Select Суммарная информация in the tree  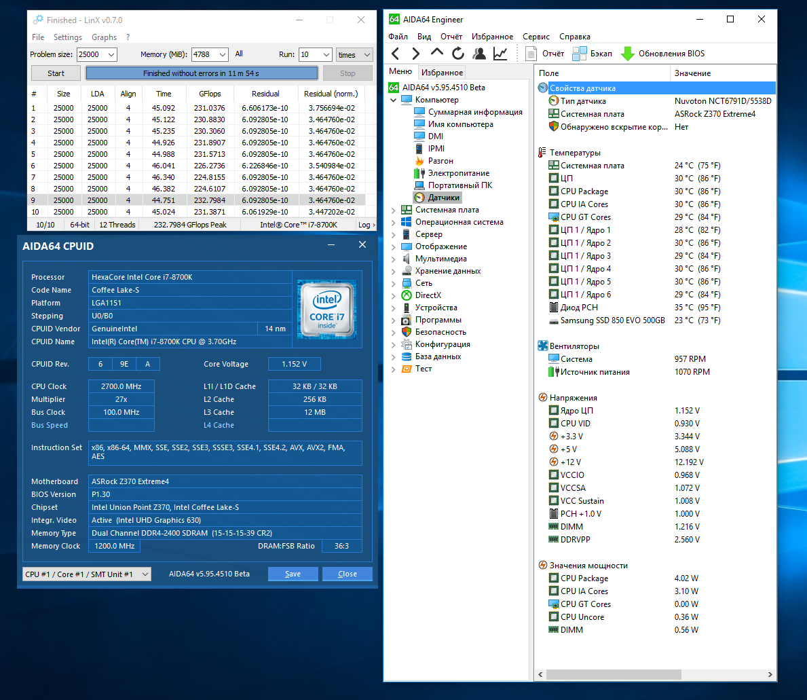pyautogui.click(x=468, y=112)
